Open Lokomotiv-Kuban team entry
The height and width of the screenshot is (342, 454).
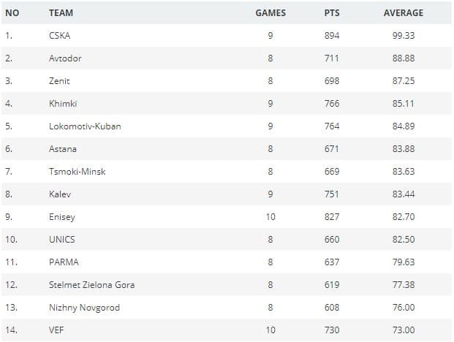(85, 126)
